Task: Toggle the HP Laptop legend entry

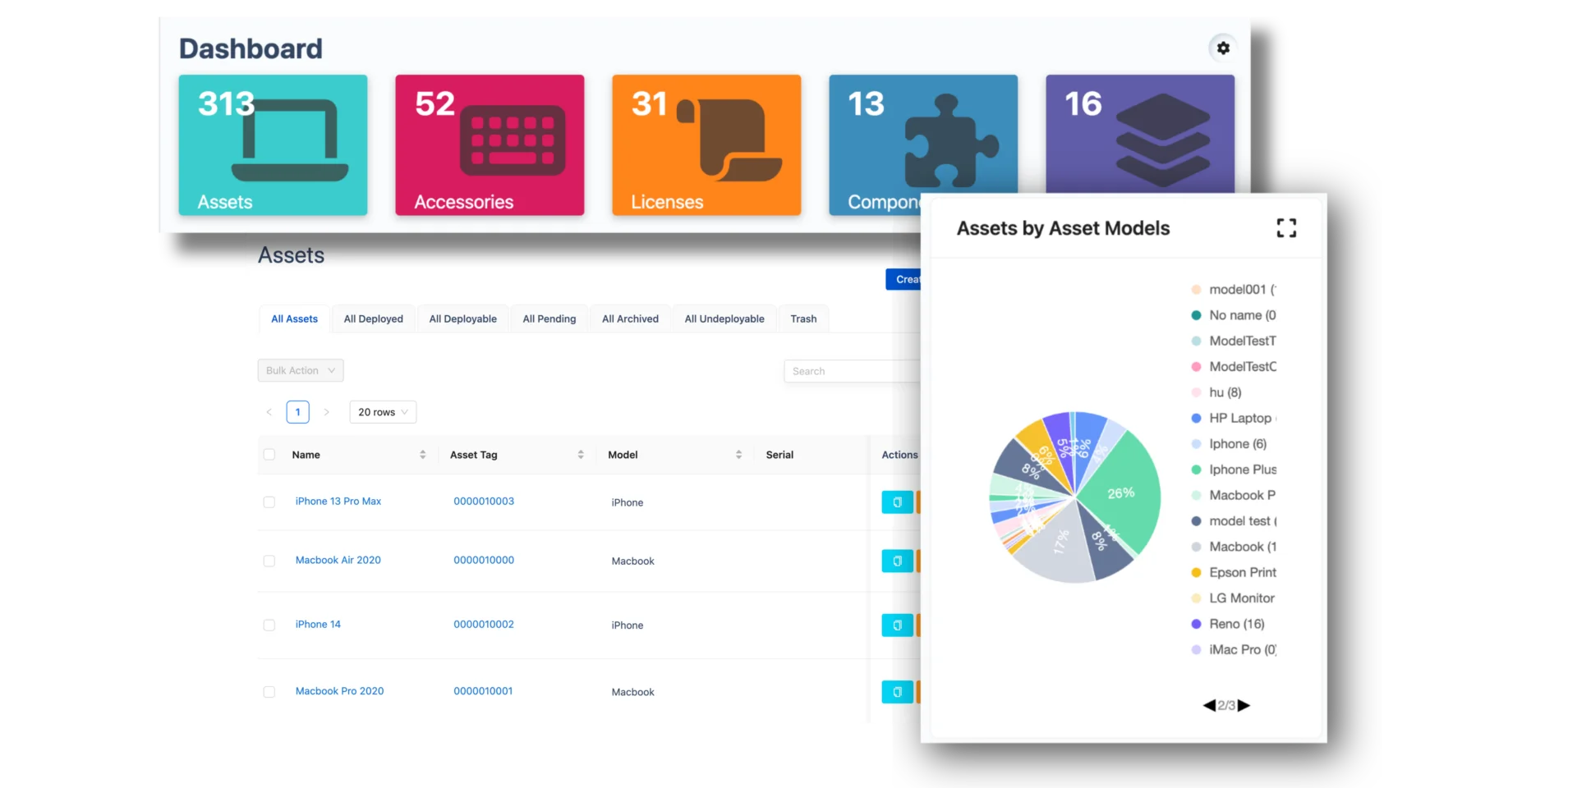Action: pyautogui.click(x=1234, y=418)
